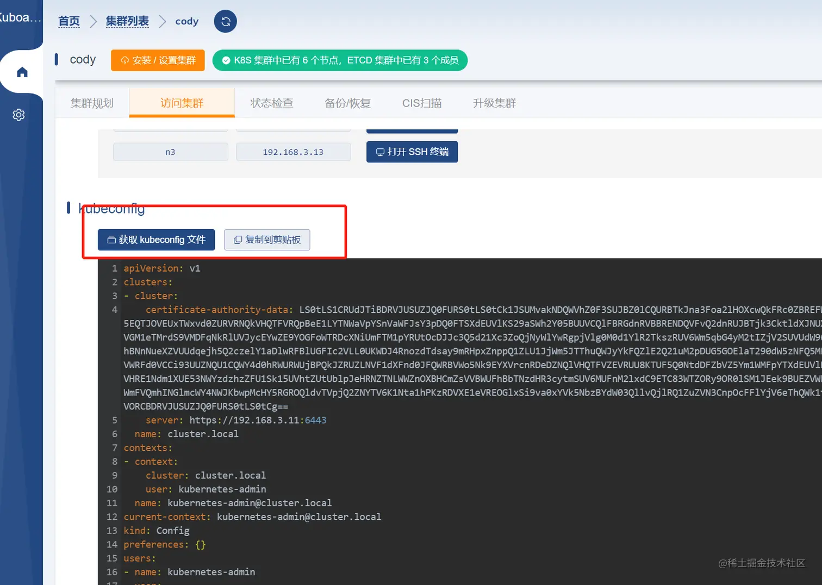Switch to 备份/恢复 tab
Image resolution: width=822 pixels, height=585 pixels.
(x=348, y=103)
